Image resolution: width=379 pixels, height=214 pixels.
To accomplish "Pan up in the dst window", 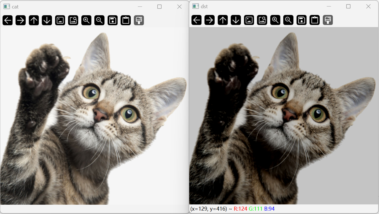I will [x=223, y=20].
